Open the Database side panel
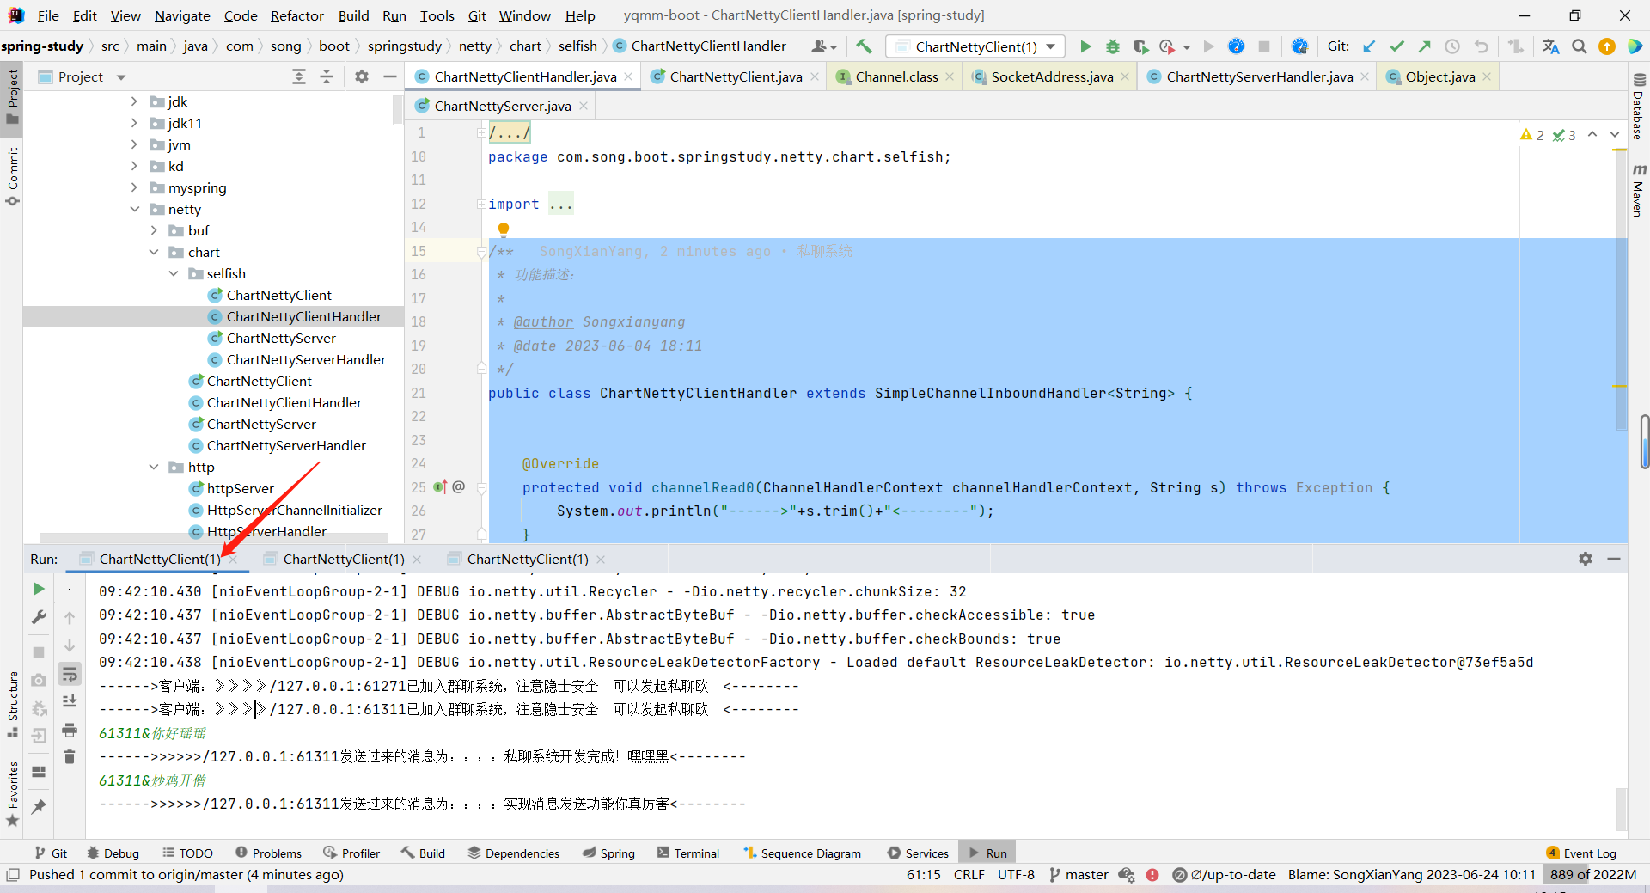 pyautogui.click(x=1638, y=106)
